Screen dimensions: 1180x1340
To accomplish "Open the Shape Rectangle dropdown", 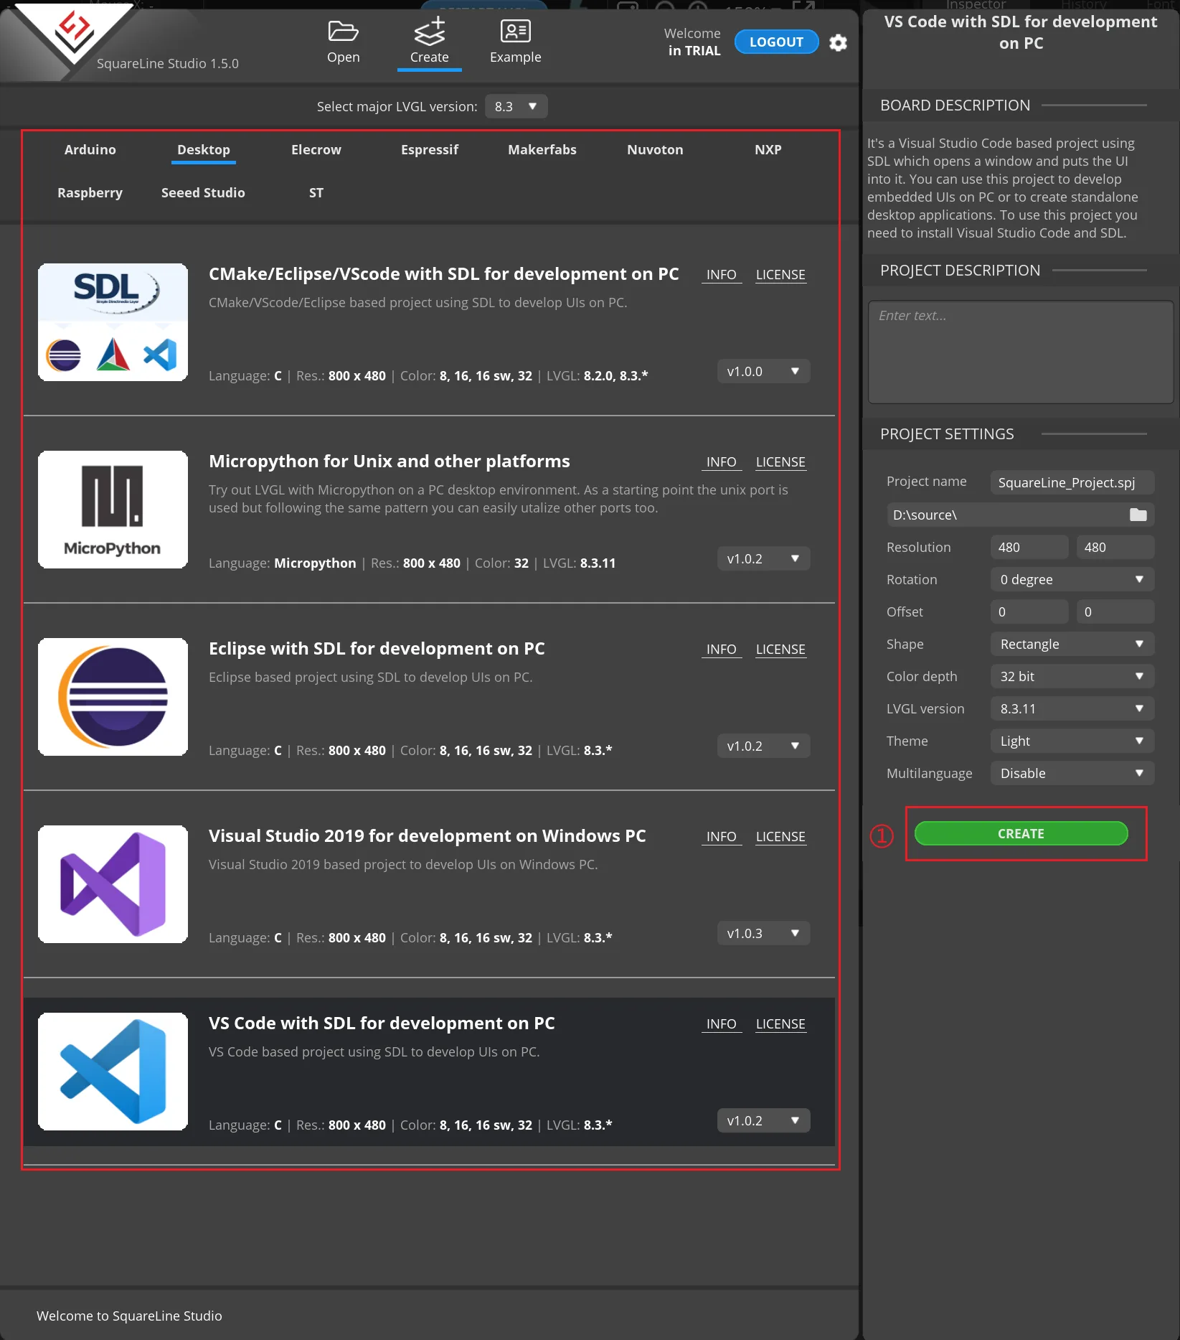I will pos(1072,644).
